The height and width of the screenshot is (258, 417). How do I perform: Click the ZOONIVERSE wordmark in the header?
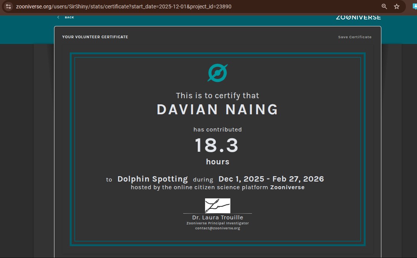pyautogui.click(x=358, y=18)
